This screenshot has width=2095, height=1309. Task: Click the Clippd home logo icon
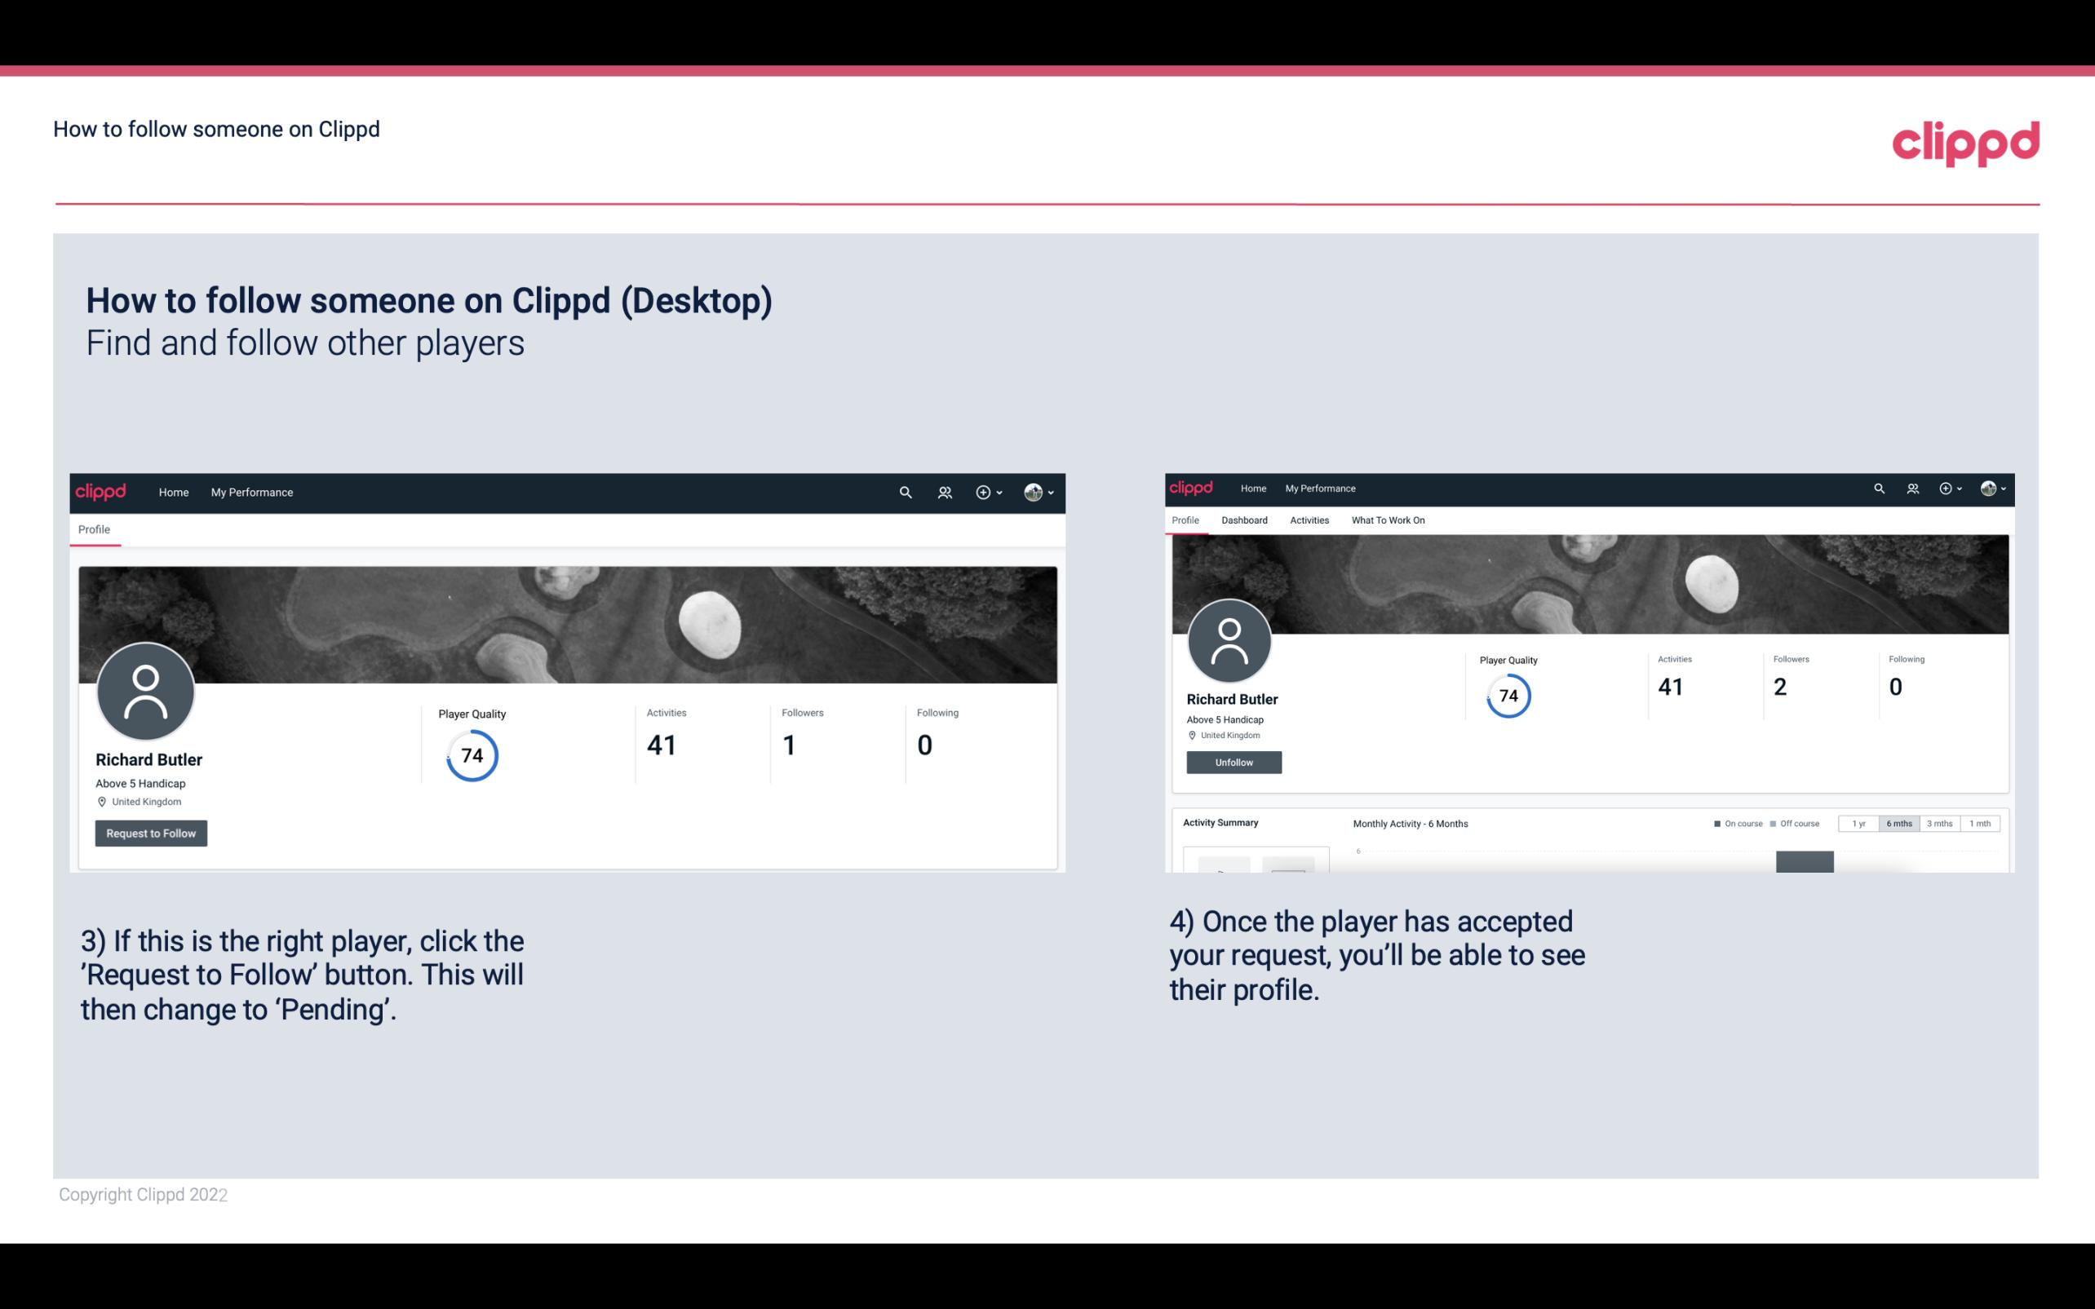pyautogui.click(x=101, y=490)
